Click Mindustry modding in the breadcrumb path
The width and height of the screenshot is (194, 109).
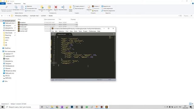point(21,16)
